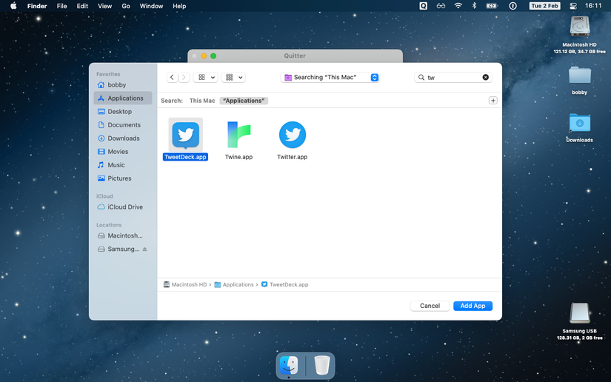
Task: Open the Bluetooth status menu
Action: point(474,6)
